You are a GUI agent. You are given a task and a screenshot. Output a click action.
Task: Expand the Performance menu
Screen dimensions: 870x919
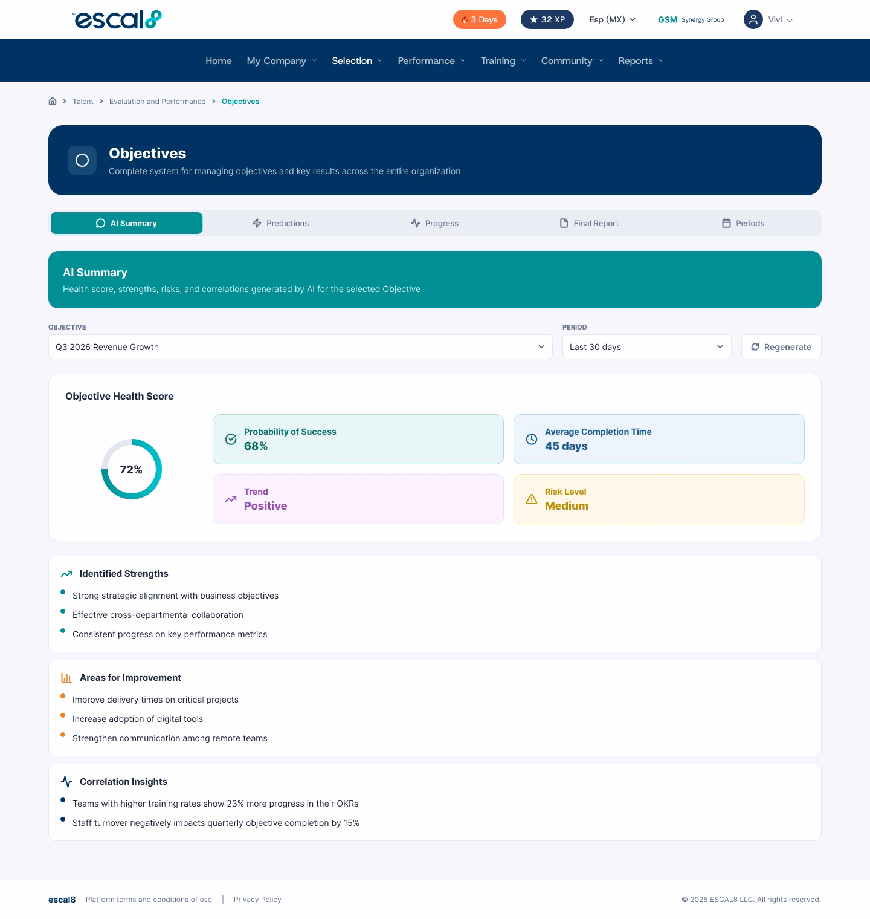click(431, 60)
